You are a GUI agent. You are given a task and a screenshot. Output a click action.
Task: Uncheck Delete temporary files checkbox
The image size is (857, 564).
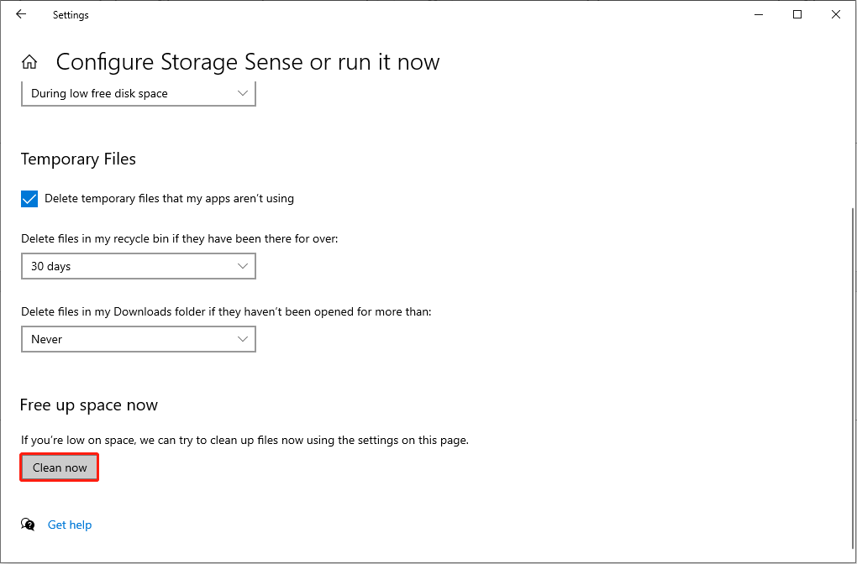[x=29, y=199]
